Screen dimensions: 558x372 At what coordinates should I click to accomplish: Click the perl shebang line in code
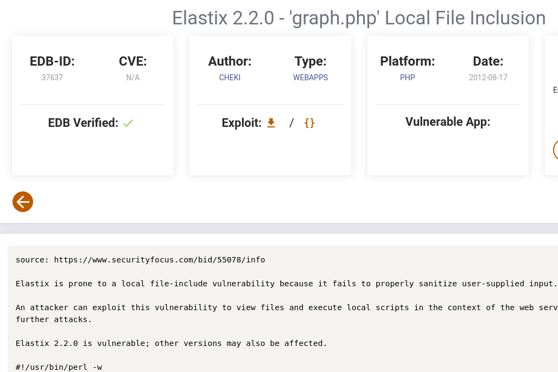59,367
